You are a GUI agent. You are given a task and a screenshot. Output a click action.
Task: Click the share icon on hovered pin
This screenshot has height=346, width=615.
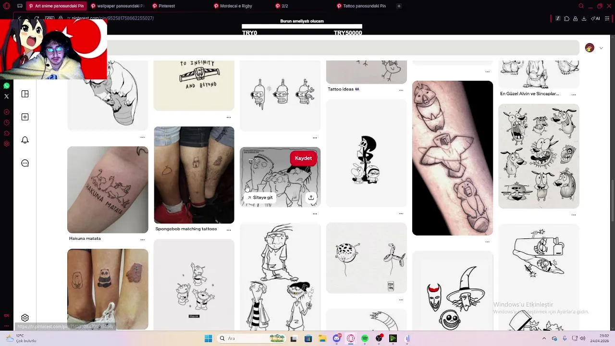(311, 198)
